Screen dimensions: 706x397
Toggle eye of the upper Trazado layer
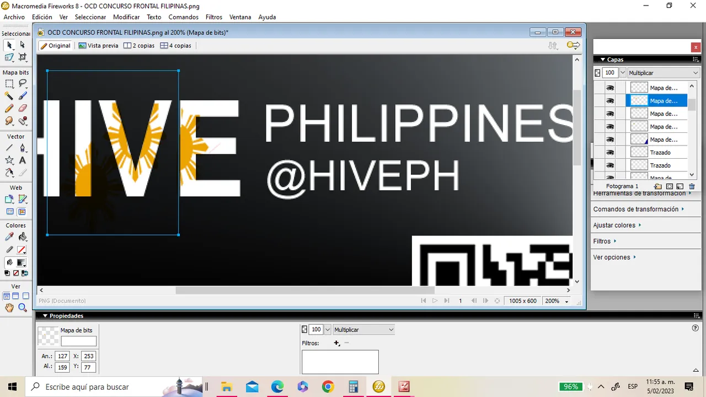[x=610, y=152]
